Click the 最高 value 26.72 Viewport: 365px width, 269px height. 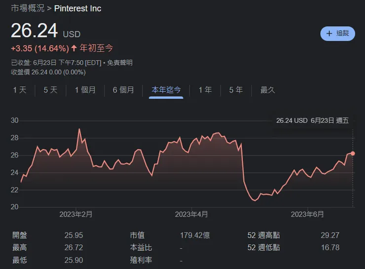click(x=73, y=248)
